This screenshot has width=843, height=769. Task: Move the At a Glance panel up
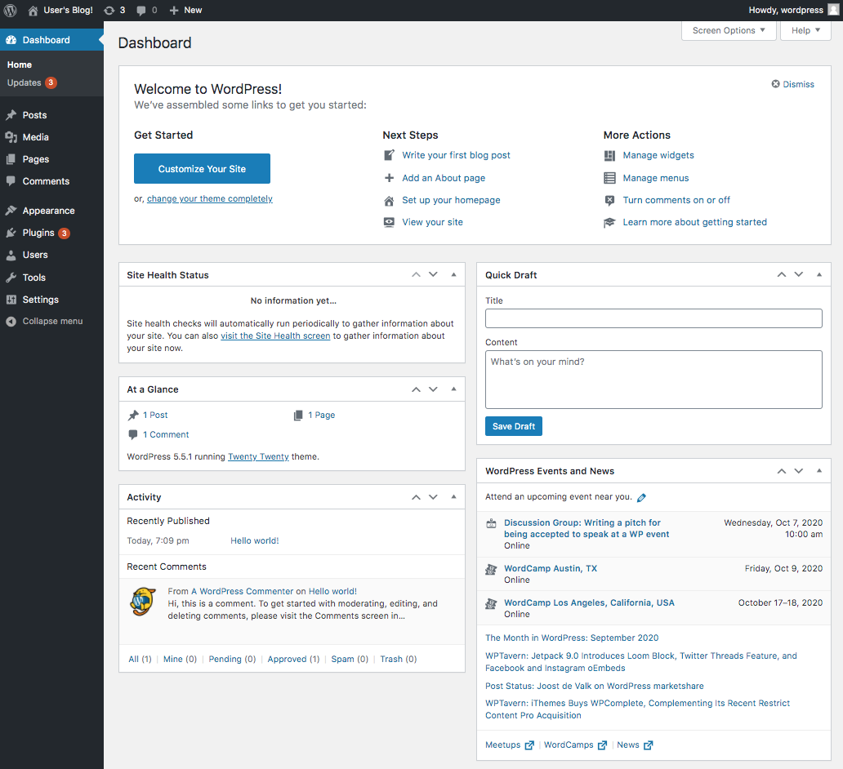coord(416,389)
